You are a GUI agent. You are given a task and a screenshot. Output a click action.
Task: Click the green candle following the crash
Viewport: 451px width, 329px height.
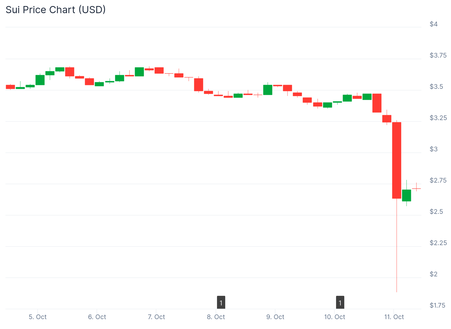(406, 195)
